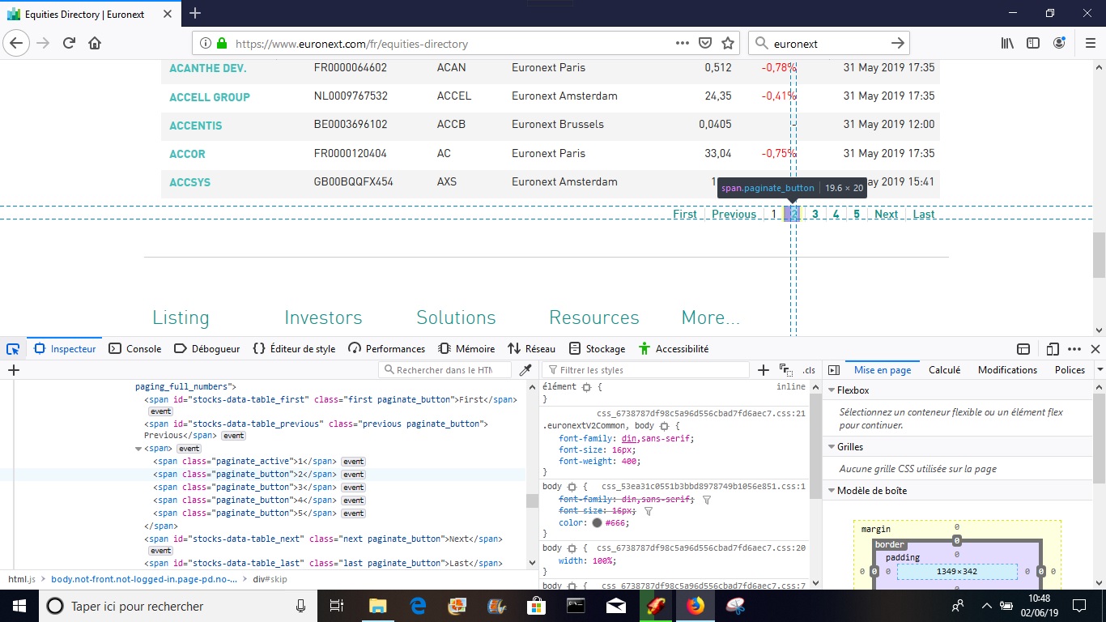Screen dimensions: 1106x622
Task: Close the developer tools panel
Action: pyautogui.click(x=1095, y=349)
